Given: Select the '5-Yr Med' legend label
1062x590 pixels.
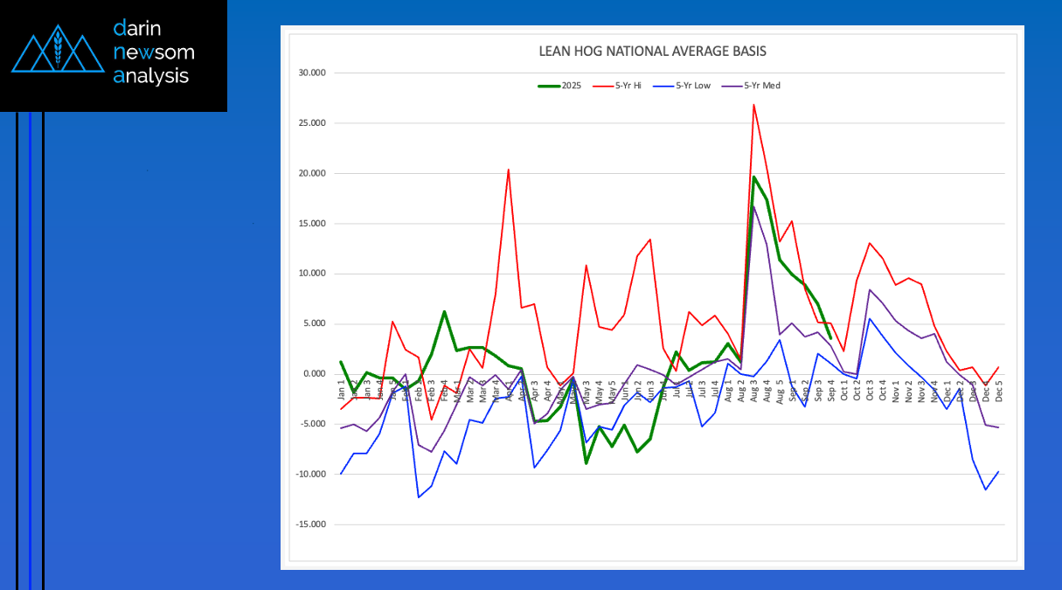Looking at the screenshot, I should (761, 86).
